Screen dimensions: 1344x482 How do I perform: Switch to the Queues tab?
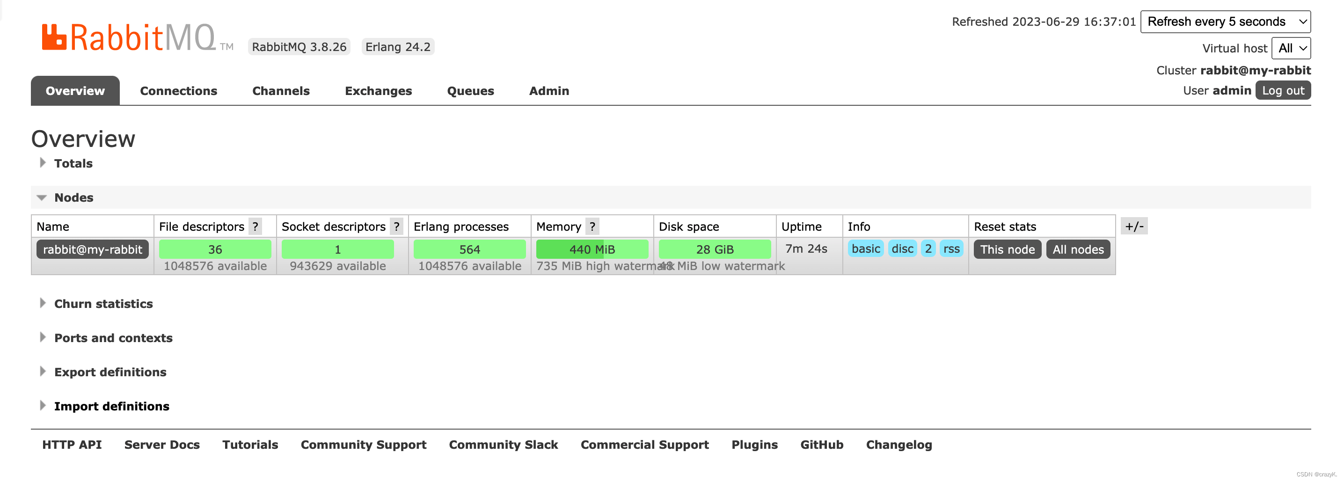(x=470, y=91)
